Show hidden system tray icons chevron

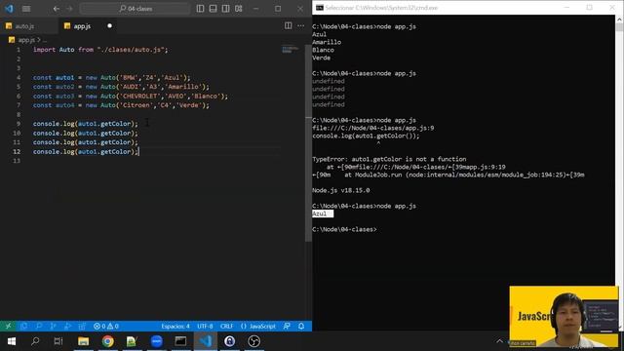click(x=499, y=341)
